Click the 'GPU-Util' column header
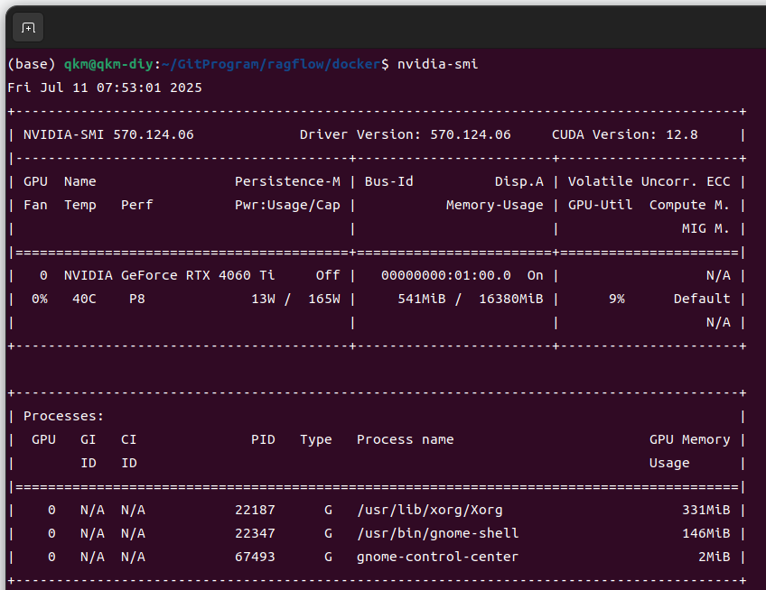The height and width of the screenshot is (590, 766). 600,206
